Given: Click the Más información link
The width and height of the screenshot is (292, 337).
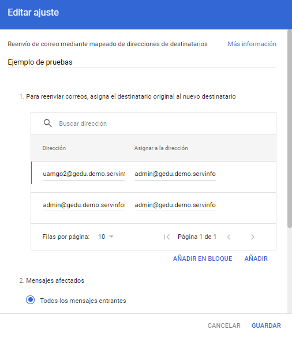Looking at the screenshot, I should pos(252,44).
